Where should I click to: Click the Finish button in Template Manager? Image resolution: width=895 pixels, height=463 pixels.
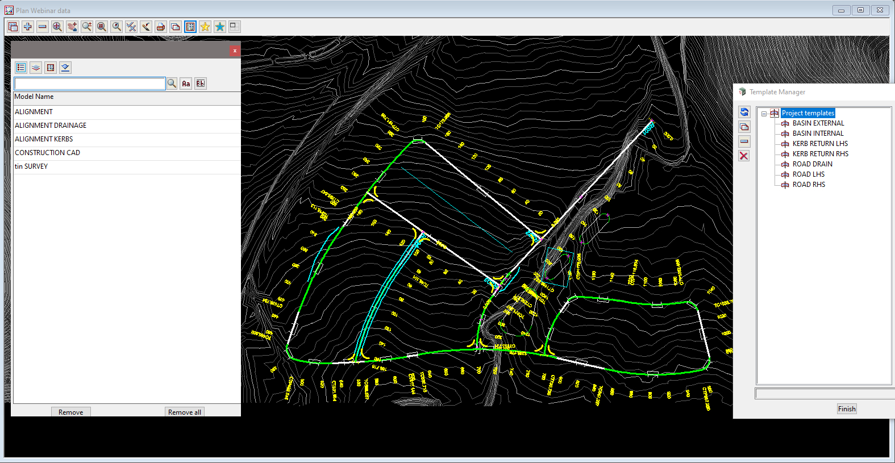coord(846,408)
